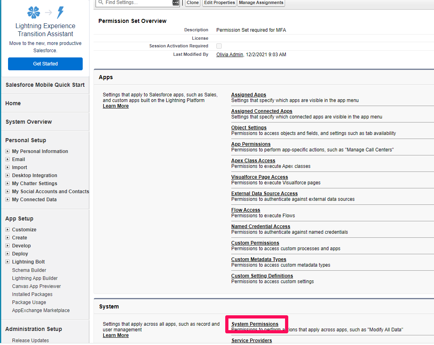Click the App Setup heading
Image resolution: width=434 pixels, height=345 pixels.
19,219
